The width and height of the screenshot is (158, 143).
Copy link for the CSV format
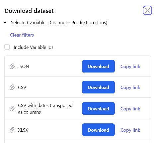click(130, 87)
